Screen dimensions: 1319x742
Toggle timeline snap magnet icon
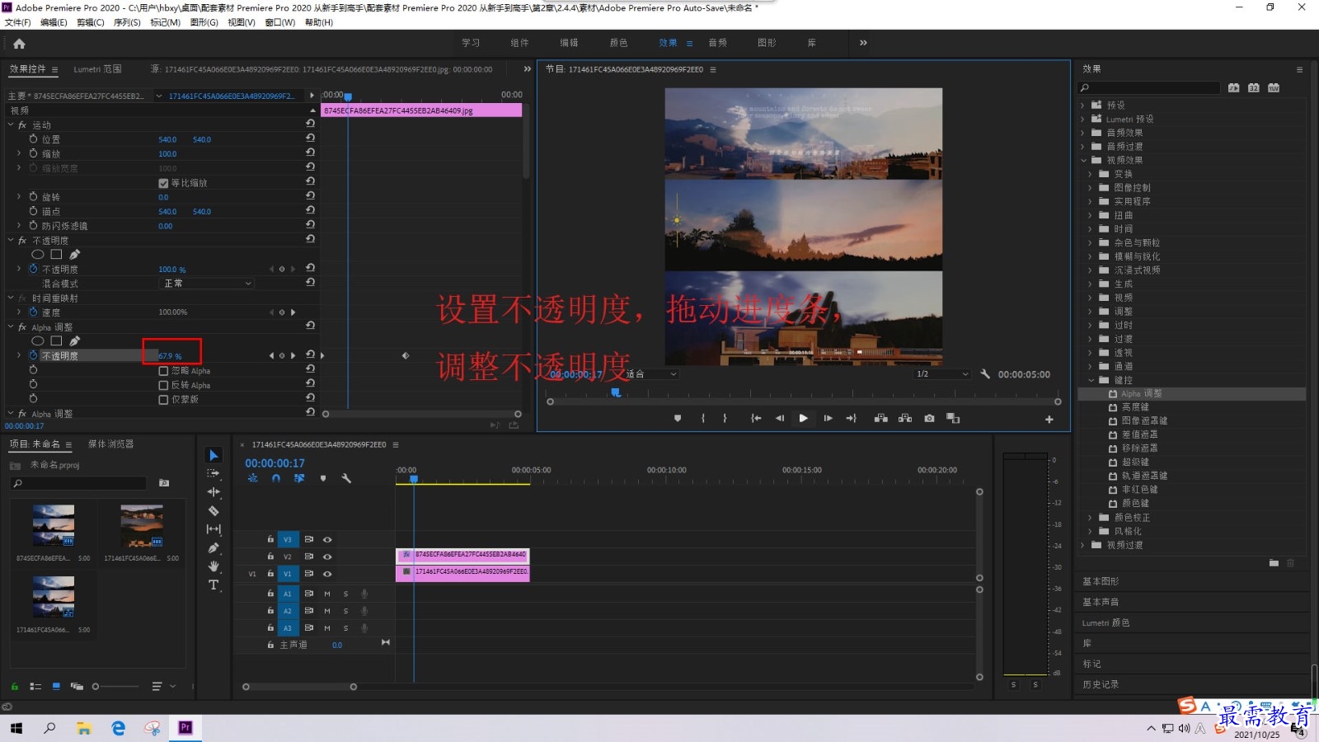(x=276, y=478)
